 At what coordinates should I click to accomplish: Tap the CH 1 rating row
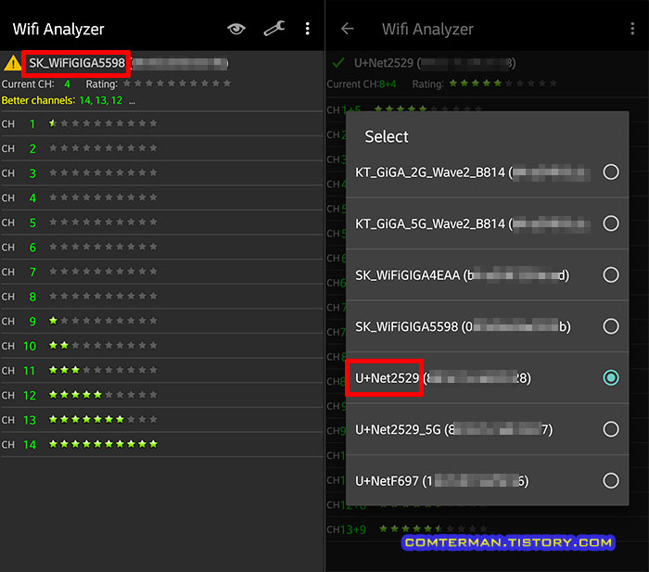click(161, 123)
